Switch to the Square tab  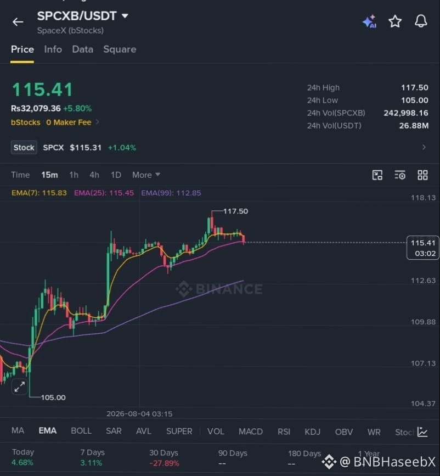pyautogui.click(x=120, y=49)
